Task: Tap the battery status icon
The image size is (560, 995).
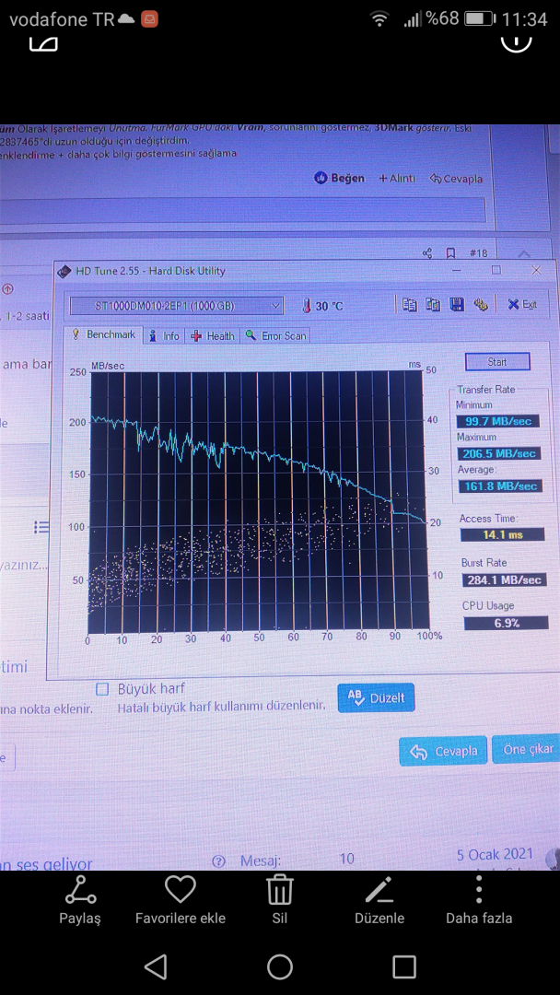Action: point(479,19)
